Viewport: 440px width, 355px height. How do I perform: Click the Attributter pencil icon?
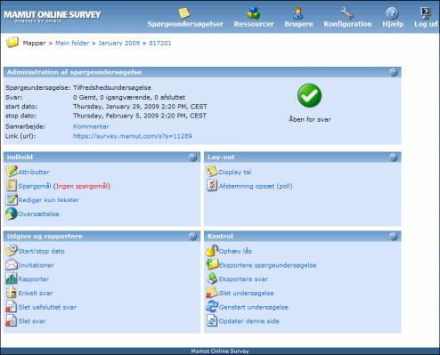pyautogui.click(x=12, y=172)
